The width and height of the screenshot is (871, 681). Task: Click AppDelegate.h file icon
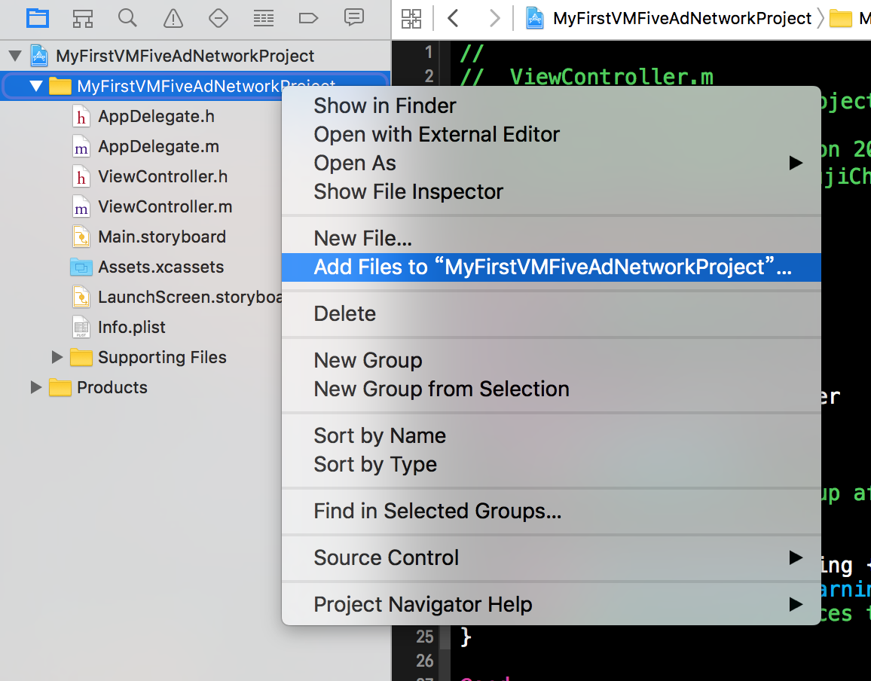(81, 117)
